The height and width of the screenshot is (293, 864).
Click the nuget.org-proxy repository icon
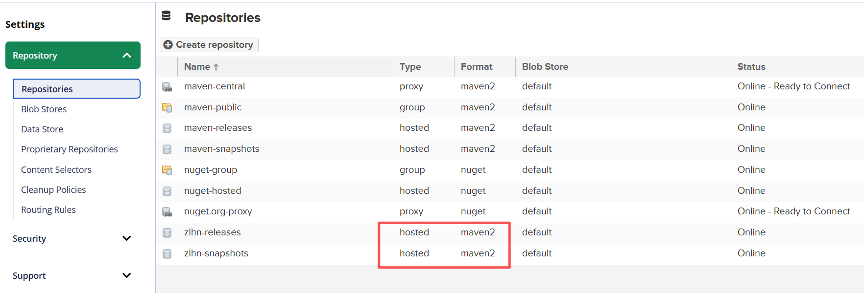pos(167,212)
